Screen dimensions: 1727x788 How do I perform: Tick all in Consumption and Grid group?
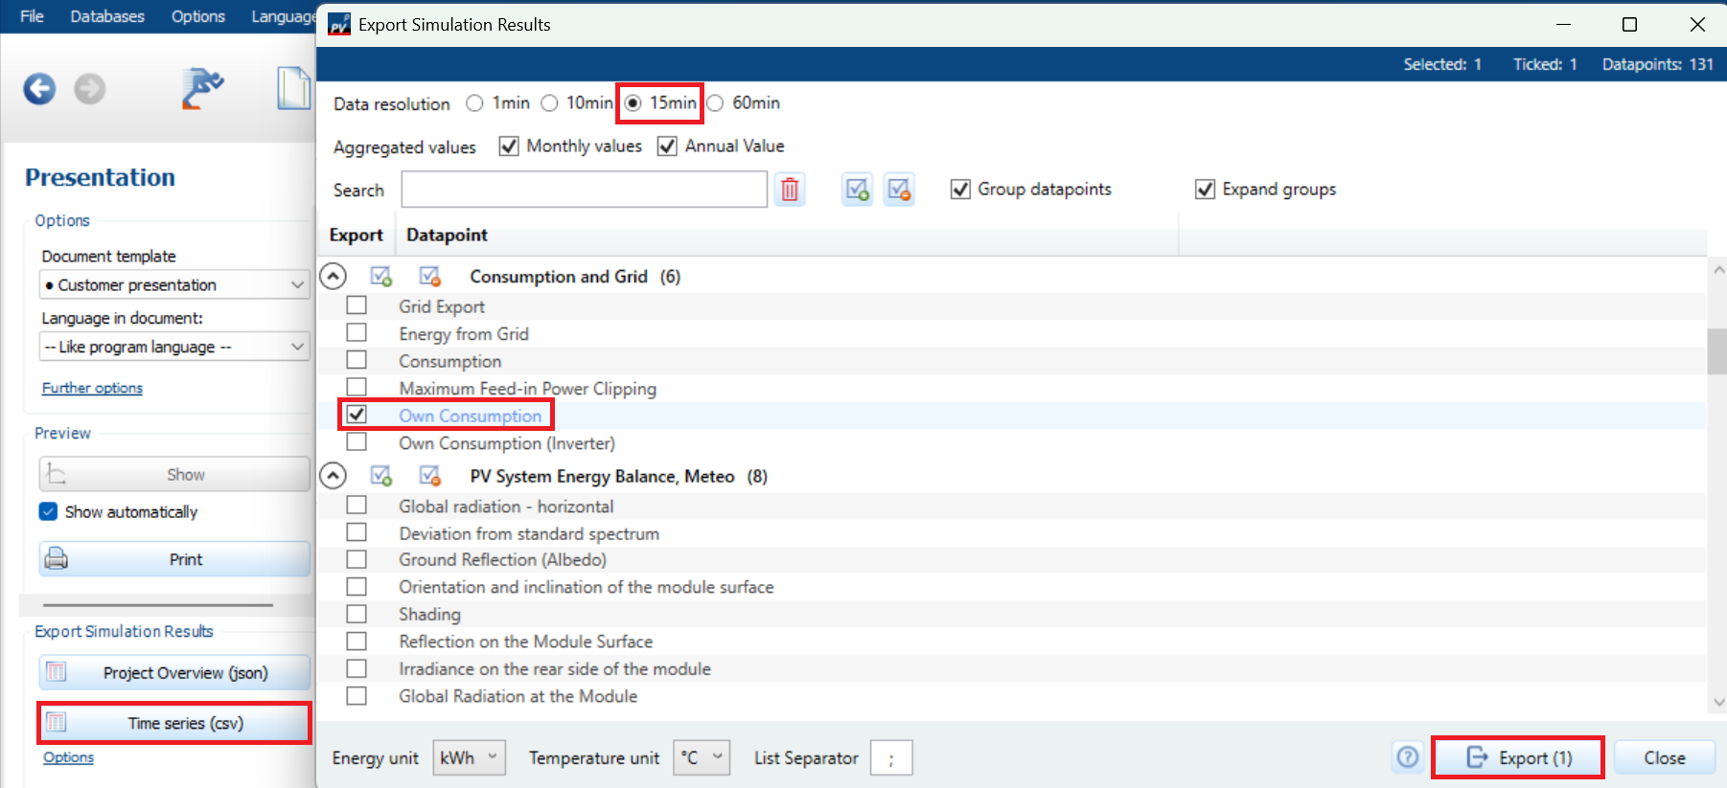coord(381,277)
